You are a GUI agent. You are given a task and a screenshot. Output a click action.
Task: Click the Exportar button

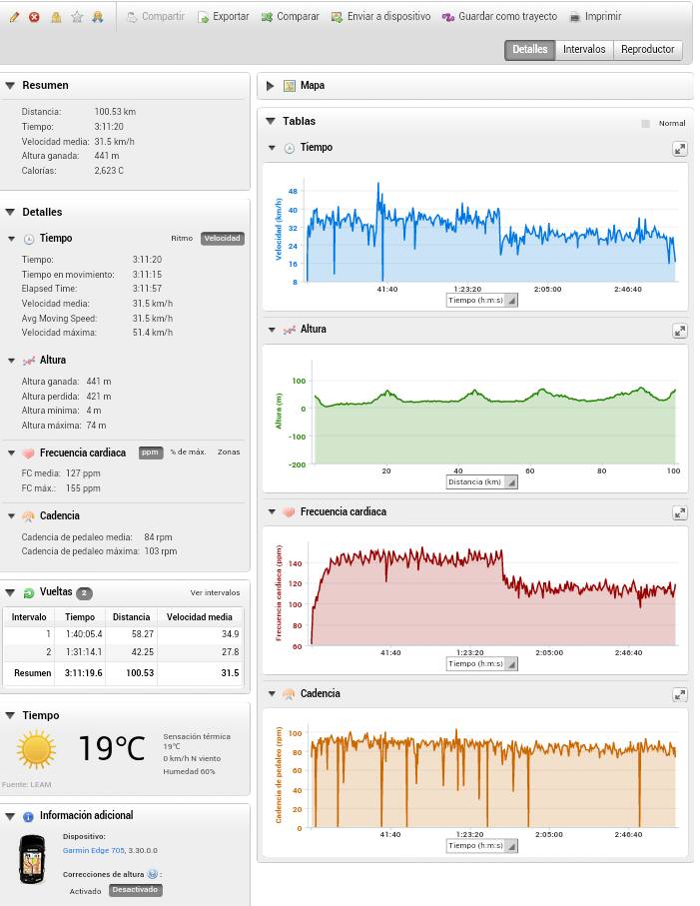click(223, 17)
